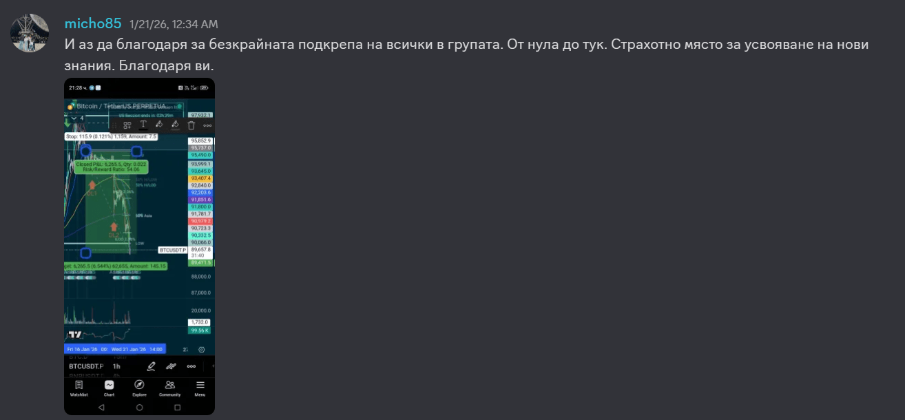Image resolution: width=905 pixels, height=420 pixels.
Task: Open the indicators icon in bottom bar
Action: (x=171, y=366)
